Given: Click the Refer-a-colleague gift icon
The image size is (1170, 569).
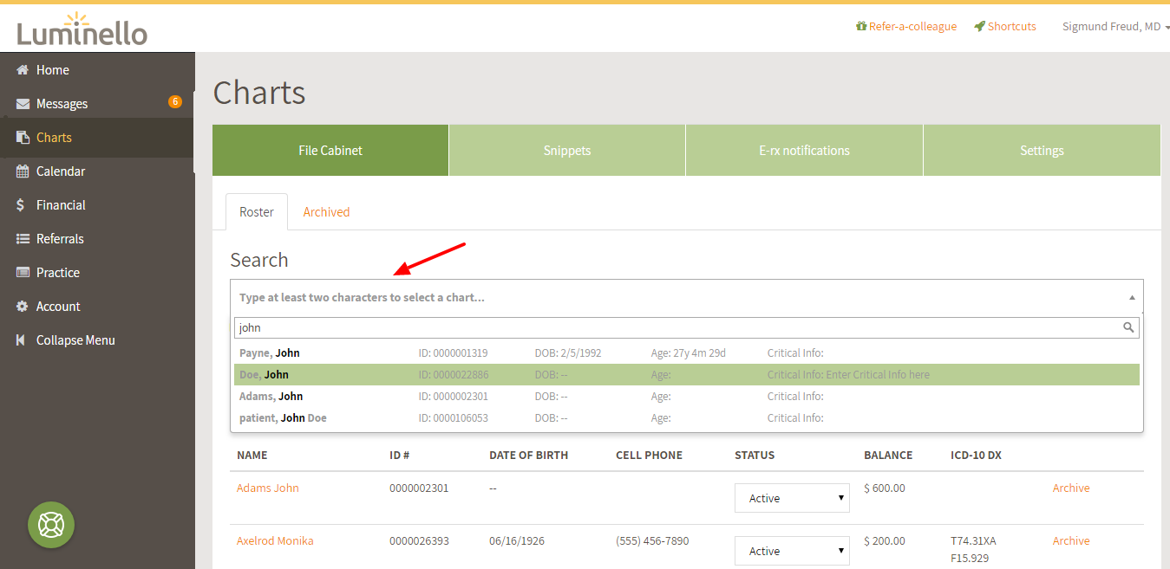Looking at the screenshot, I should click(861, 26).
